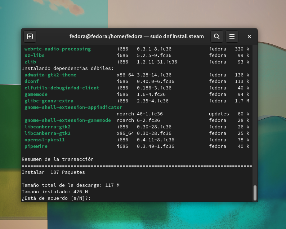Click the pipewire package name

coord(36,146)
